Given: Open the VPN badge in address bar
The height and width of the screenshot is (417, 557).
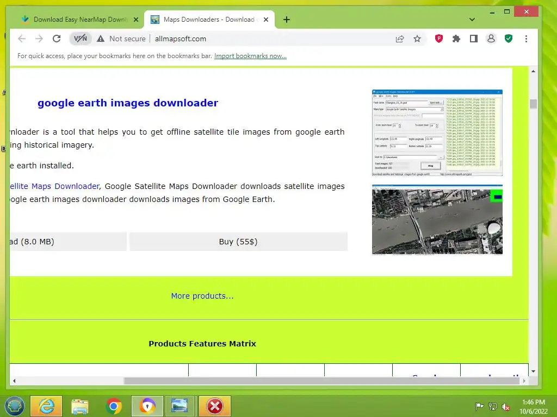Looking at the screenshot, I should (x=81, y=39).
